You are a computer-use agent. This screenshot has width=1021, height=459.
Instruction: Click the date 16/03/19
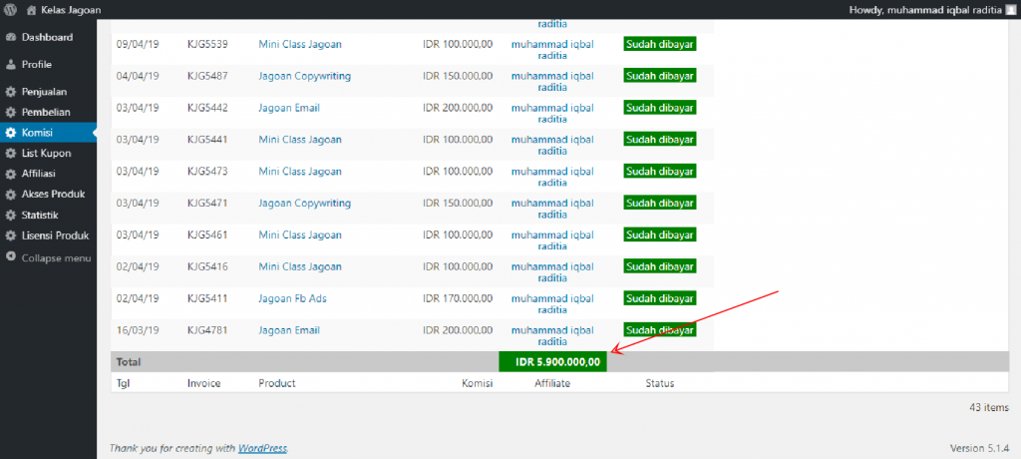[x=138, y=330]
